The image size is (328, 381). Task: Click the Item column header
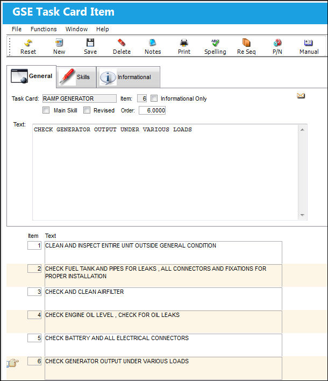[33, 236]
